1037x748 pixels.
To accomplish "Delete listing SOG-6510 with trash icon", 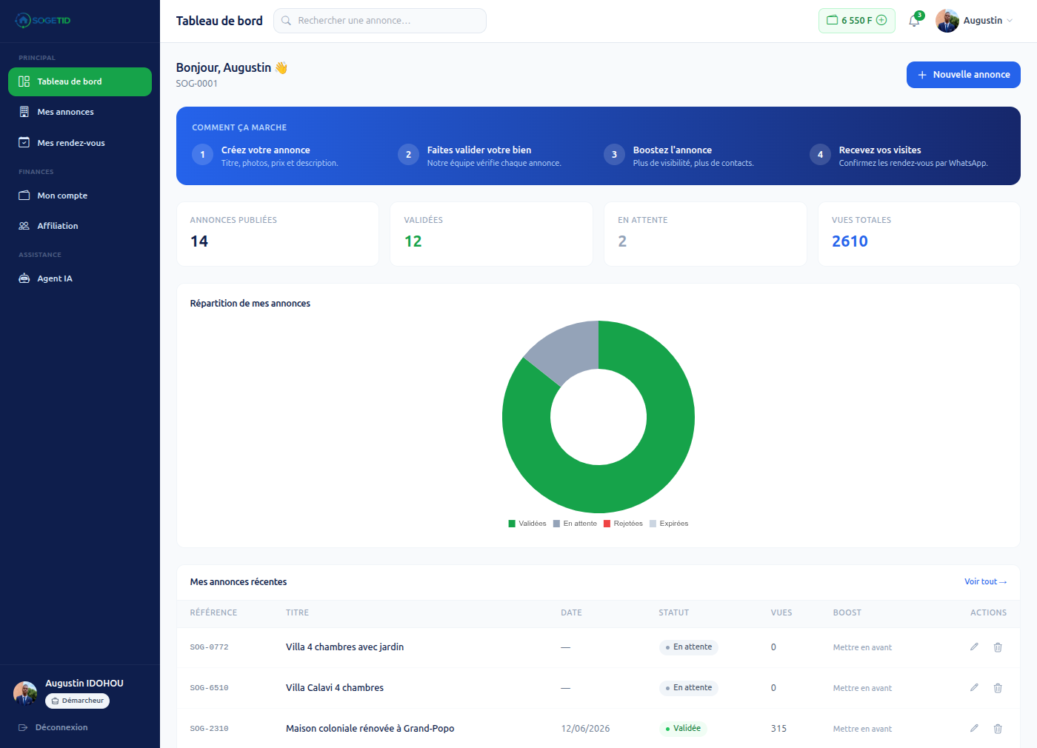I will coord(998,688).
